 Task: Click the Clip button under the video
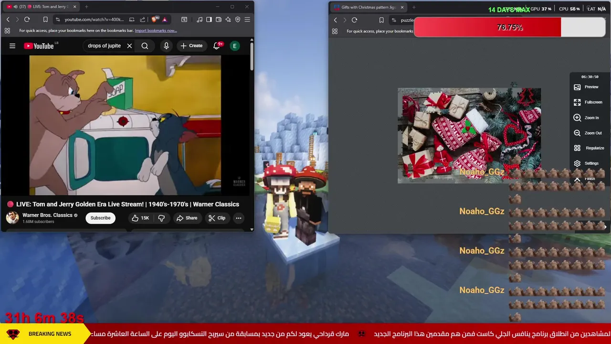click(217, 218)
